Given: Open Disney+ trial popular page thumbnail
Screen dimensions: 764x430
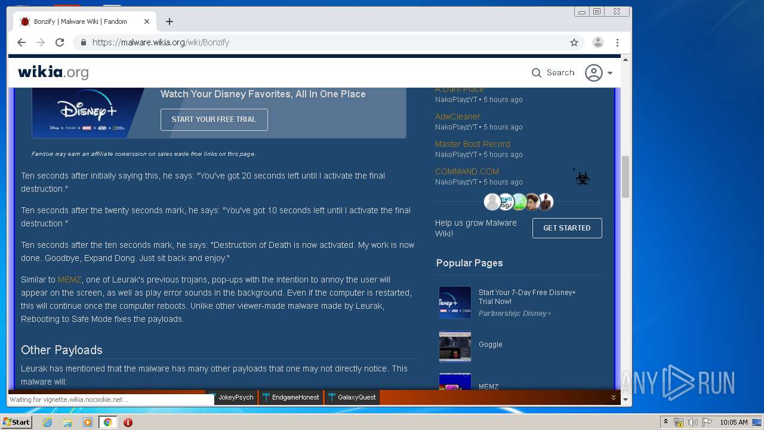Looking at the screenshot, I should click(x=455, y=302).
